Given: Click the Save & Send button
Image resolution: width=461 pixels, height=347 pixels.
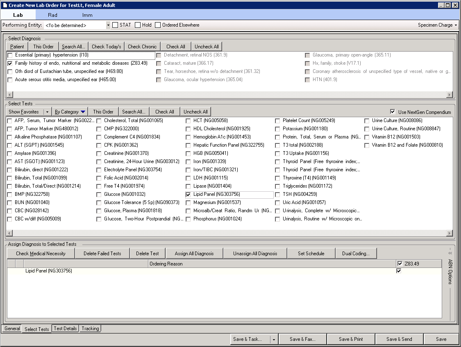Looking at the screenshot, I should tap(399, 339).
